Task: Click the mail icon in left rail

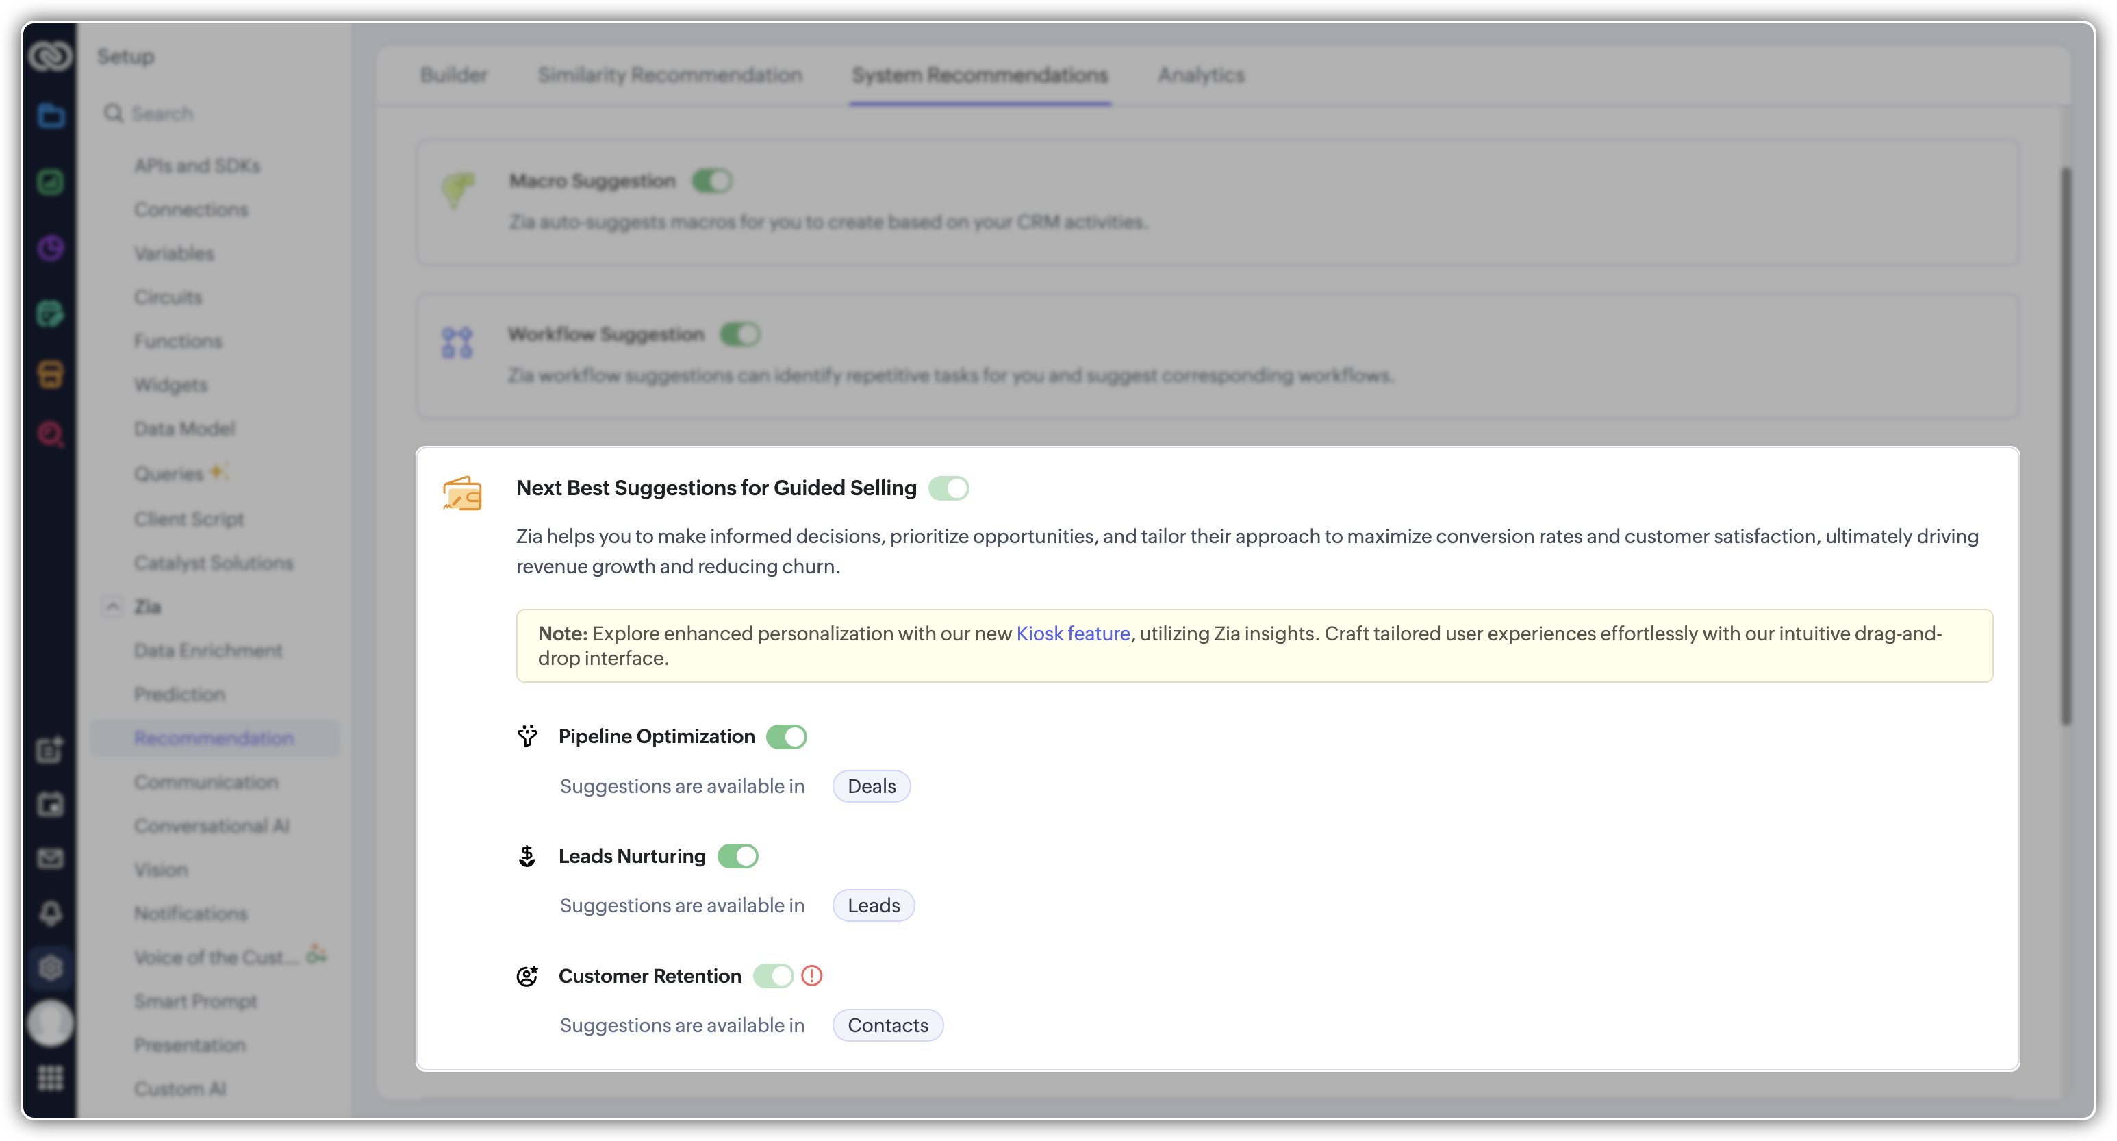Action: pyautogui.click(x=51, y=858)
